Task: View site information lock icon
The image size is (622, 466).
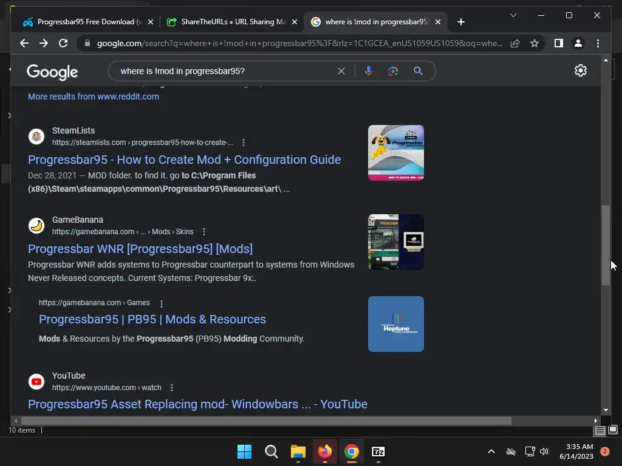Action: pos(87,43)
